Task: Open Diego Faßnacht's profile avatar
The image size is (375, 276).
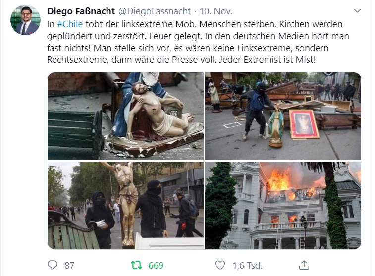Action: click(26, 20)
